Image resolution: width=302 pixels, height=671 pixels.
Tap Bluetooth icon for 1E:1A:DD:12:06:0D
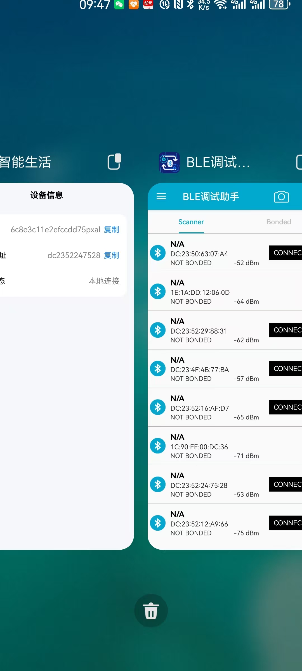(158, 291)
